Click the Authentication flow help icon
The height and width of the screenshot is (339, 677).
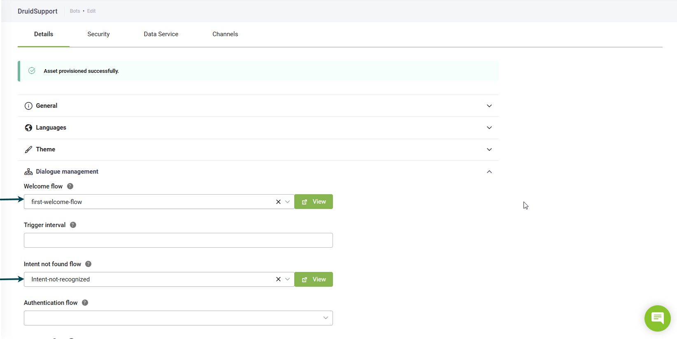[x=85, y=303]
